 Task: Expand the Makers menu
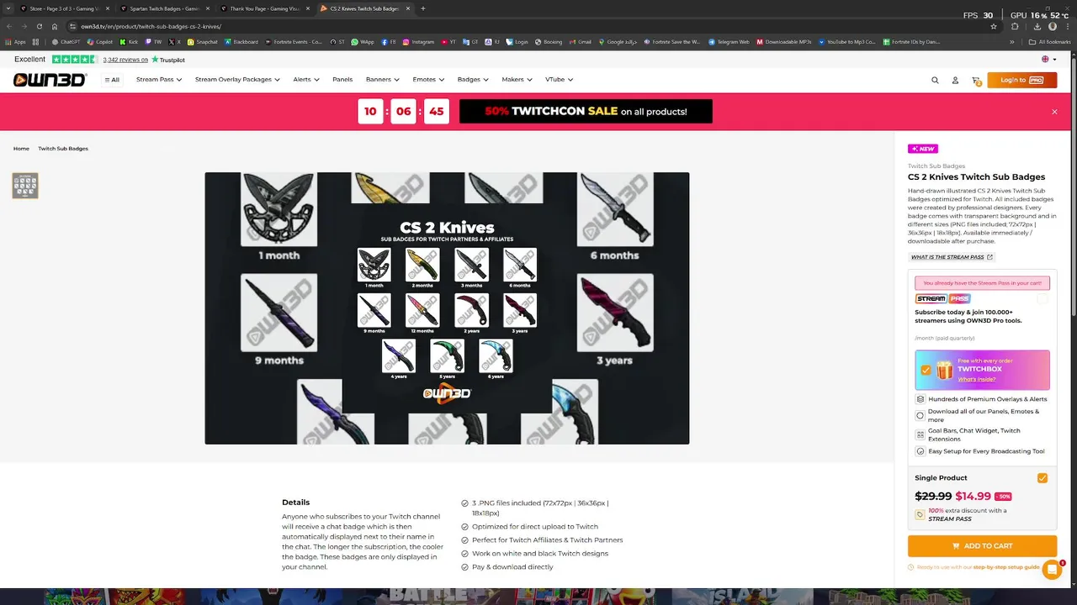517,80
